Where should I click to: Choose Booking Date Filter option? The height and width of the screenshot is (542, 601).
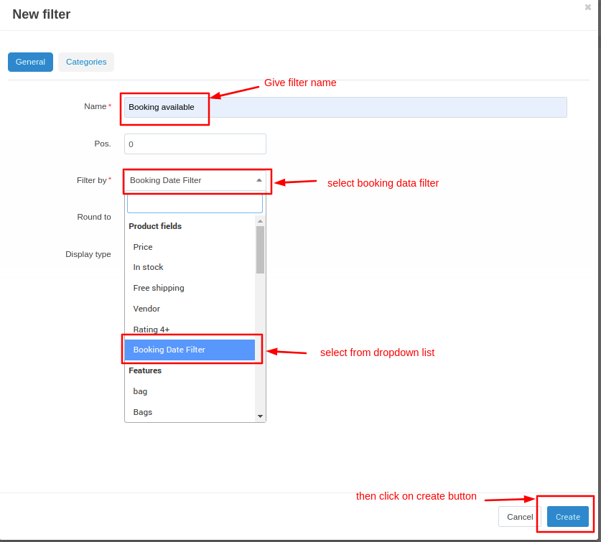click(169, 350)
